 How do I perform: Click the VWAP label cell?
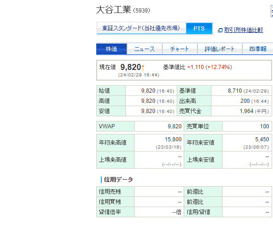point(115,126)
